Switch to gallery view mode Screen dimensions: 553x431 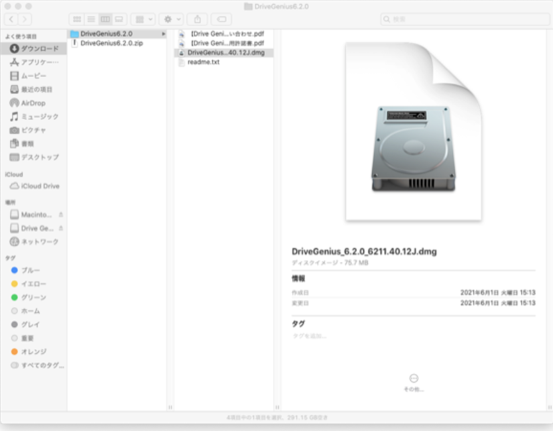coord(119,19)
